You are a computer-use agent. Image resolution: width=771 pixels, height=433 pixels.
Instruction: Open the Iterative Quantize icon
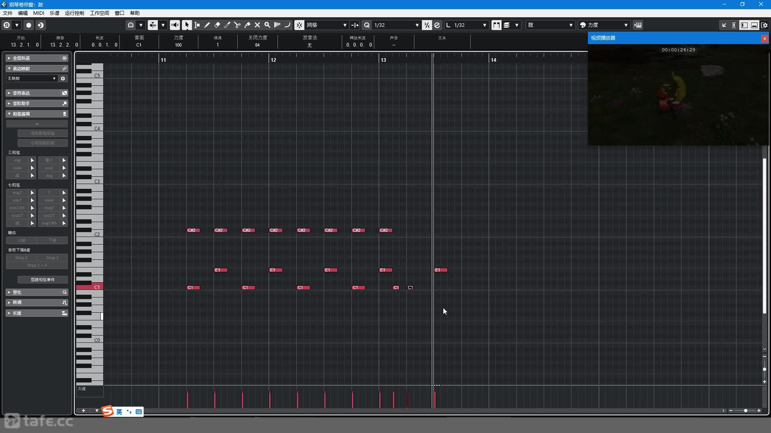click(x=427, y=25)
